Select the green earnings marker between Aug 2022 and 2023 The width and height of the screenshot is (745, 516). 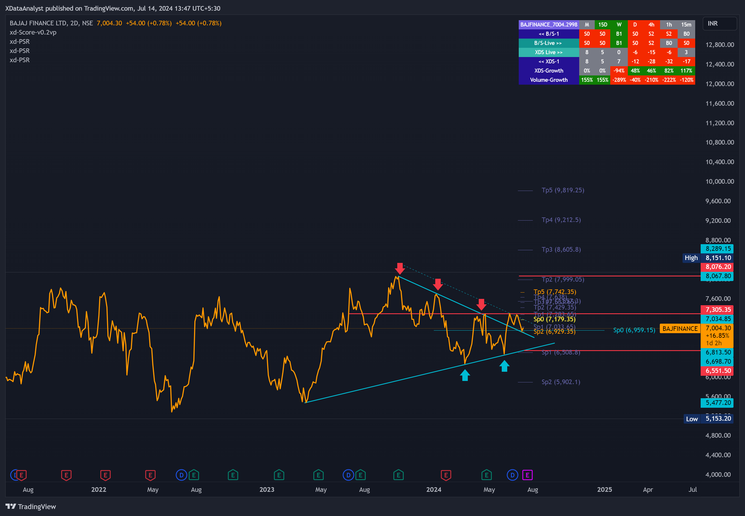coord(233,475)
